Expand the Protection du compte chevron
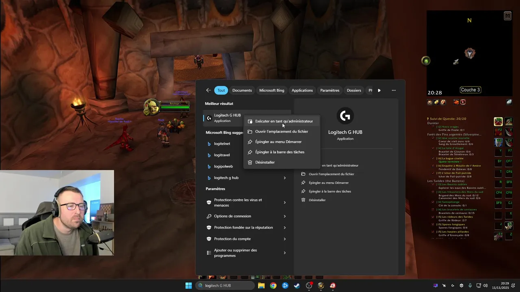 pos(284,239)
